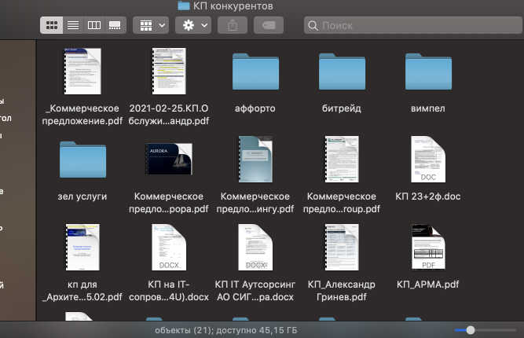Select the Aurora Коммерческое предло...рора.pdf thumbnail

(x=169, y=159)
